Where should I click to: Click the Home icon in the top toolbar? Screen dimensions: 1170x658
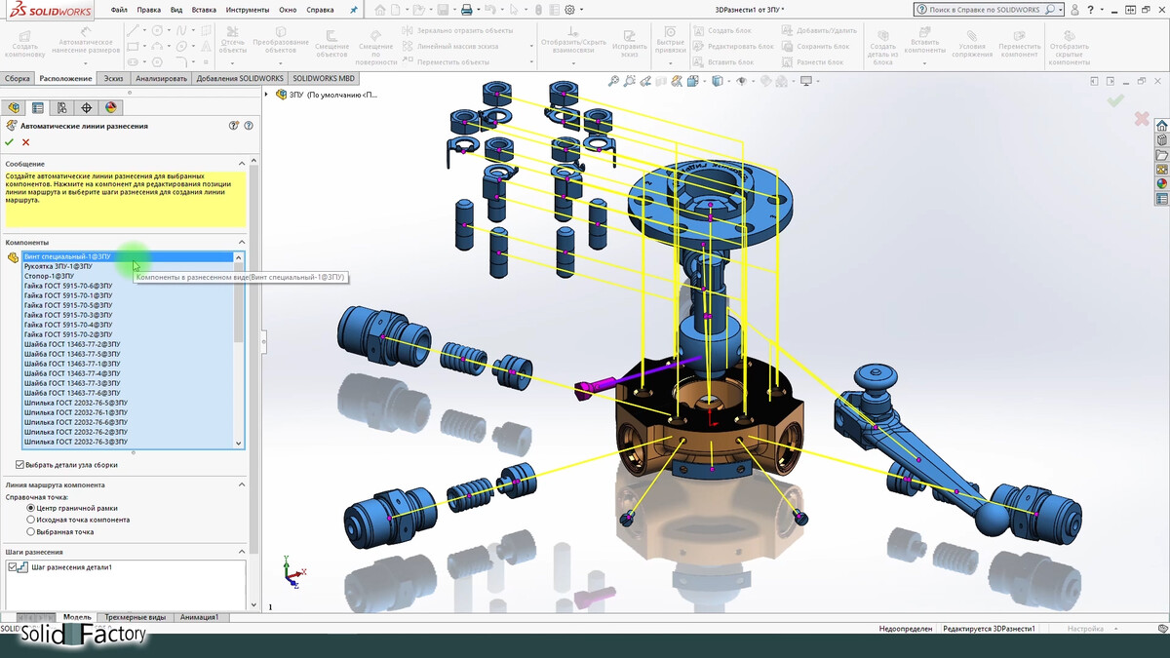380,10
